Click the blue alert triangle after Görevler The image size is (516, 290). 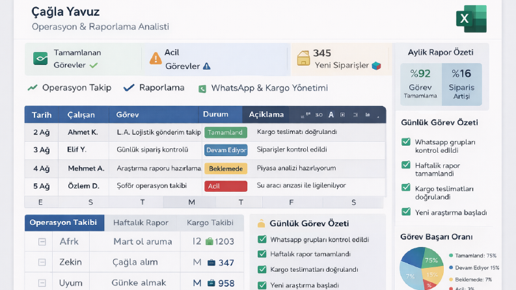(x=206, y=66)
